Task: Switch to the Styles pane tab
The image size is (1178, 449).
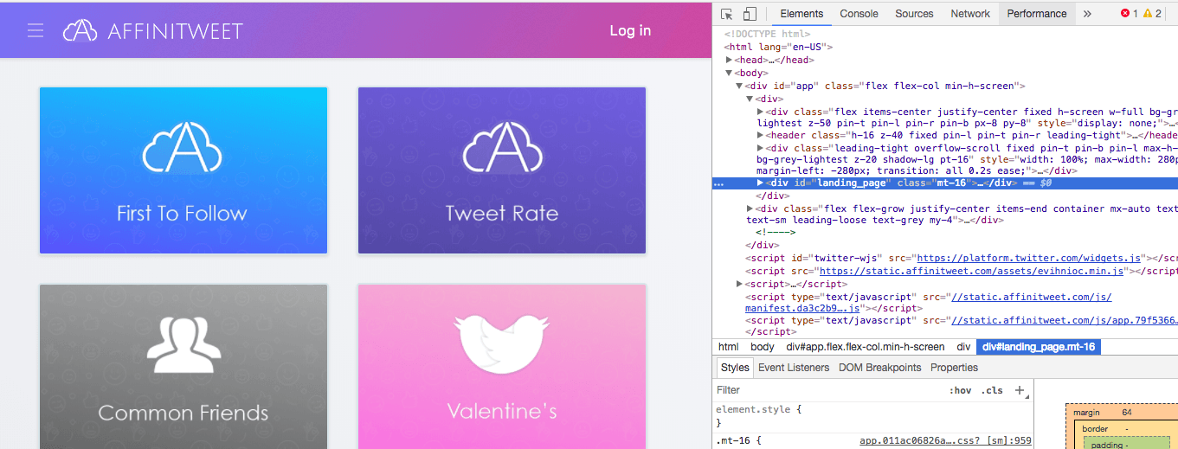Action: [735, 368]
